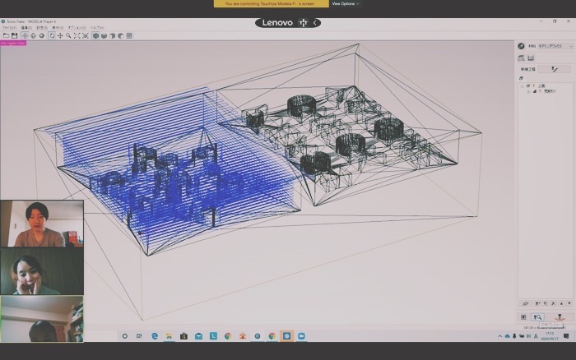Collapse the 上面 tree node
576x360 pixels.
point(522,85)
